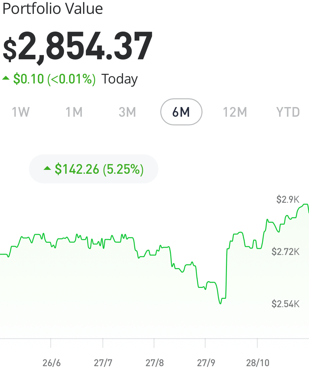
Task: Pick the 28/10 date marker
Action: [257, 363]
